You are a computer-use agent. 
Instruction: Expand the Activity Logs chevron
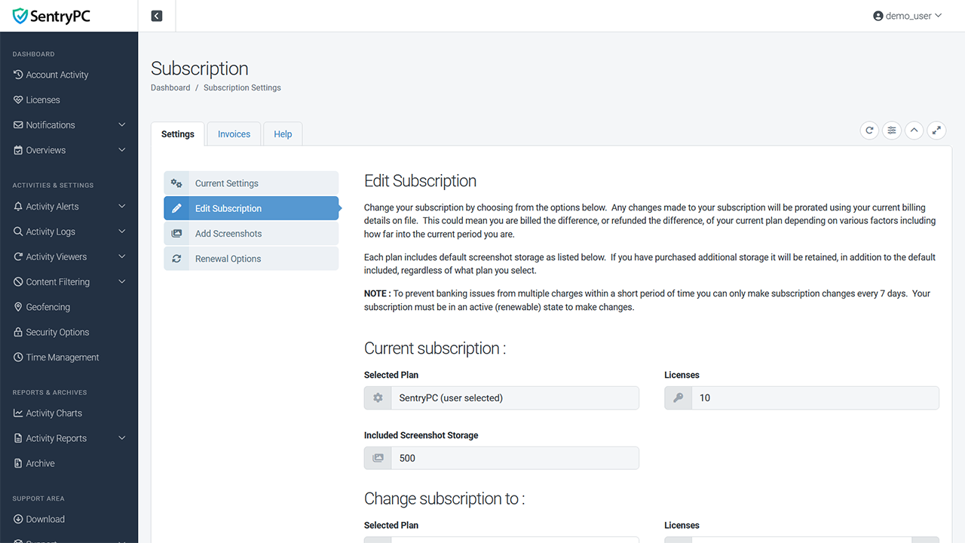click(x=122, y=232)
